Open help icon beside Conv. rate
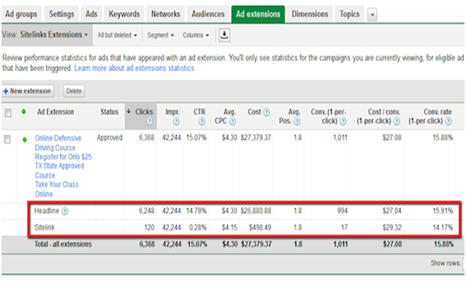 449,121
